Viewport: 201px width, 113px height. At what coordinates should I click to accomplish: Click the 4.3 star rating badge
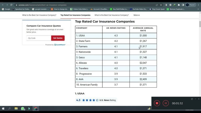[96, 100]
